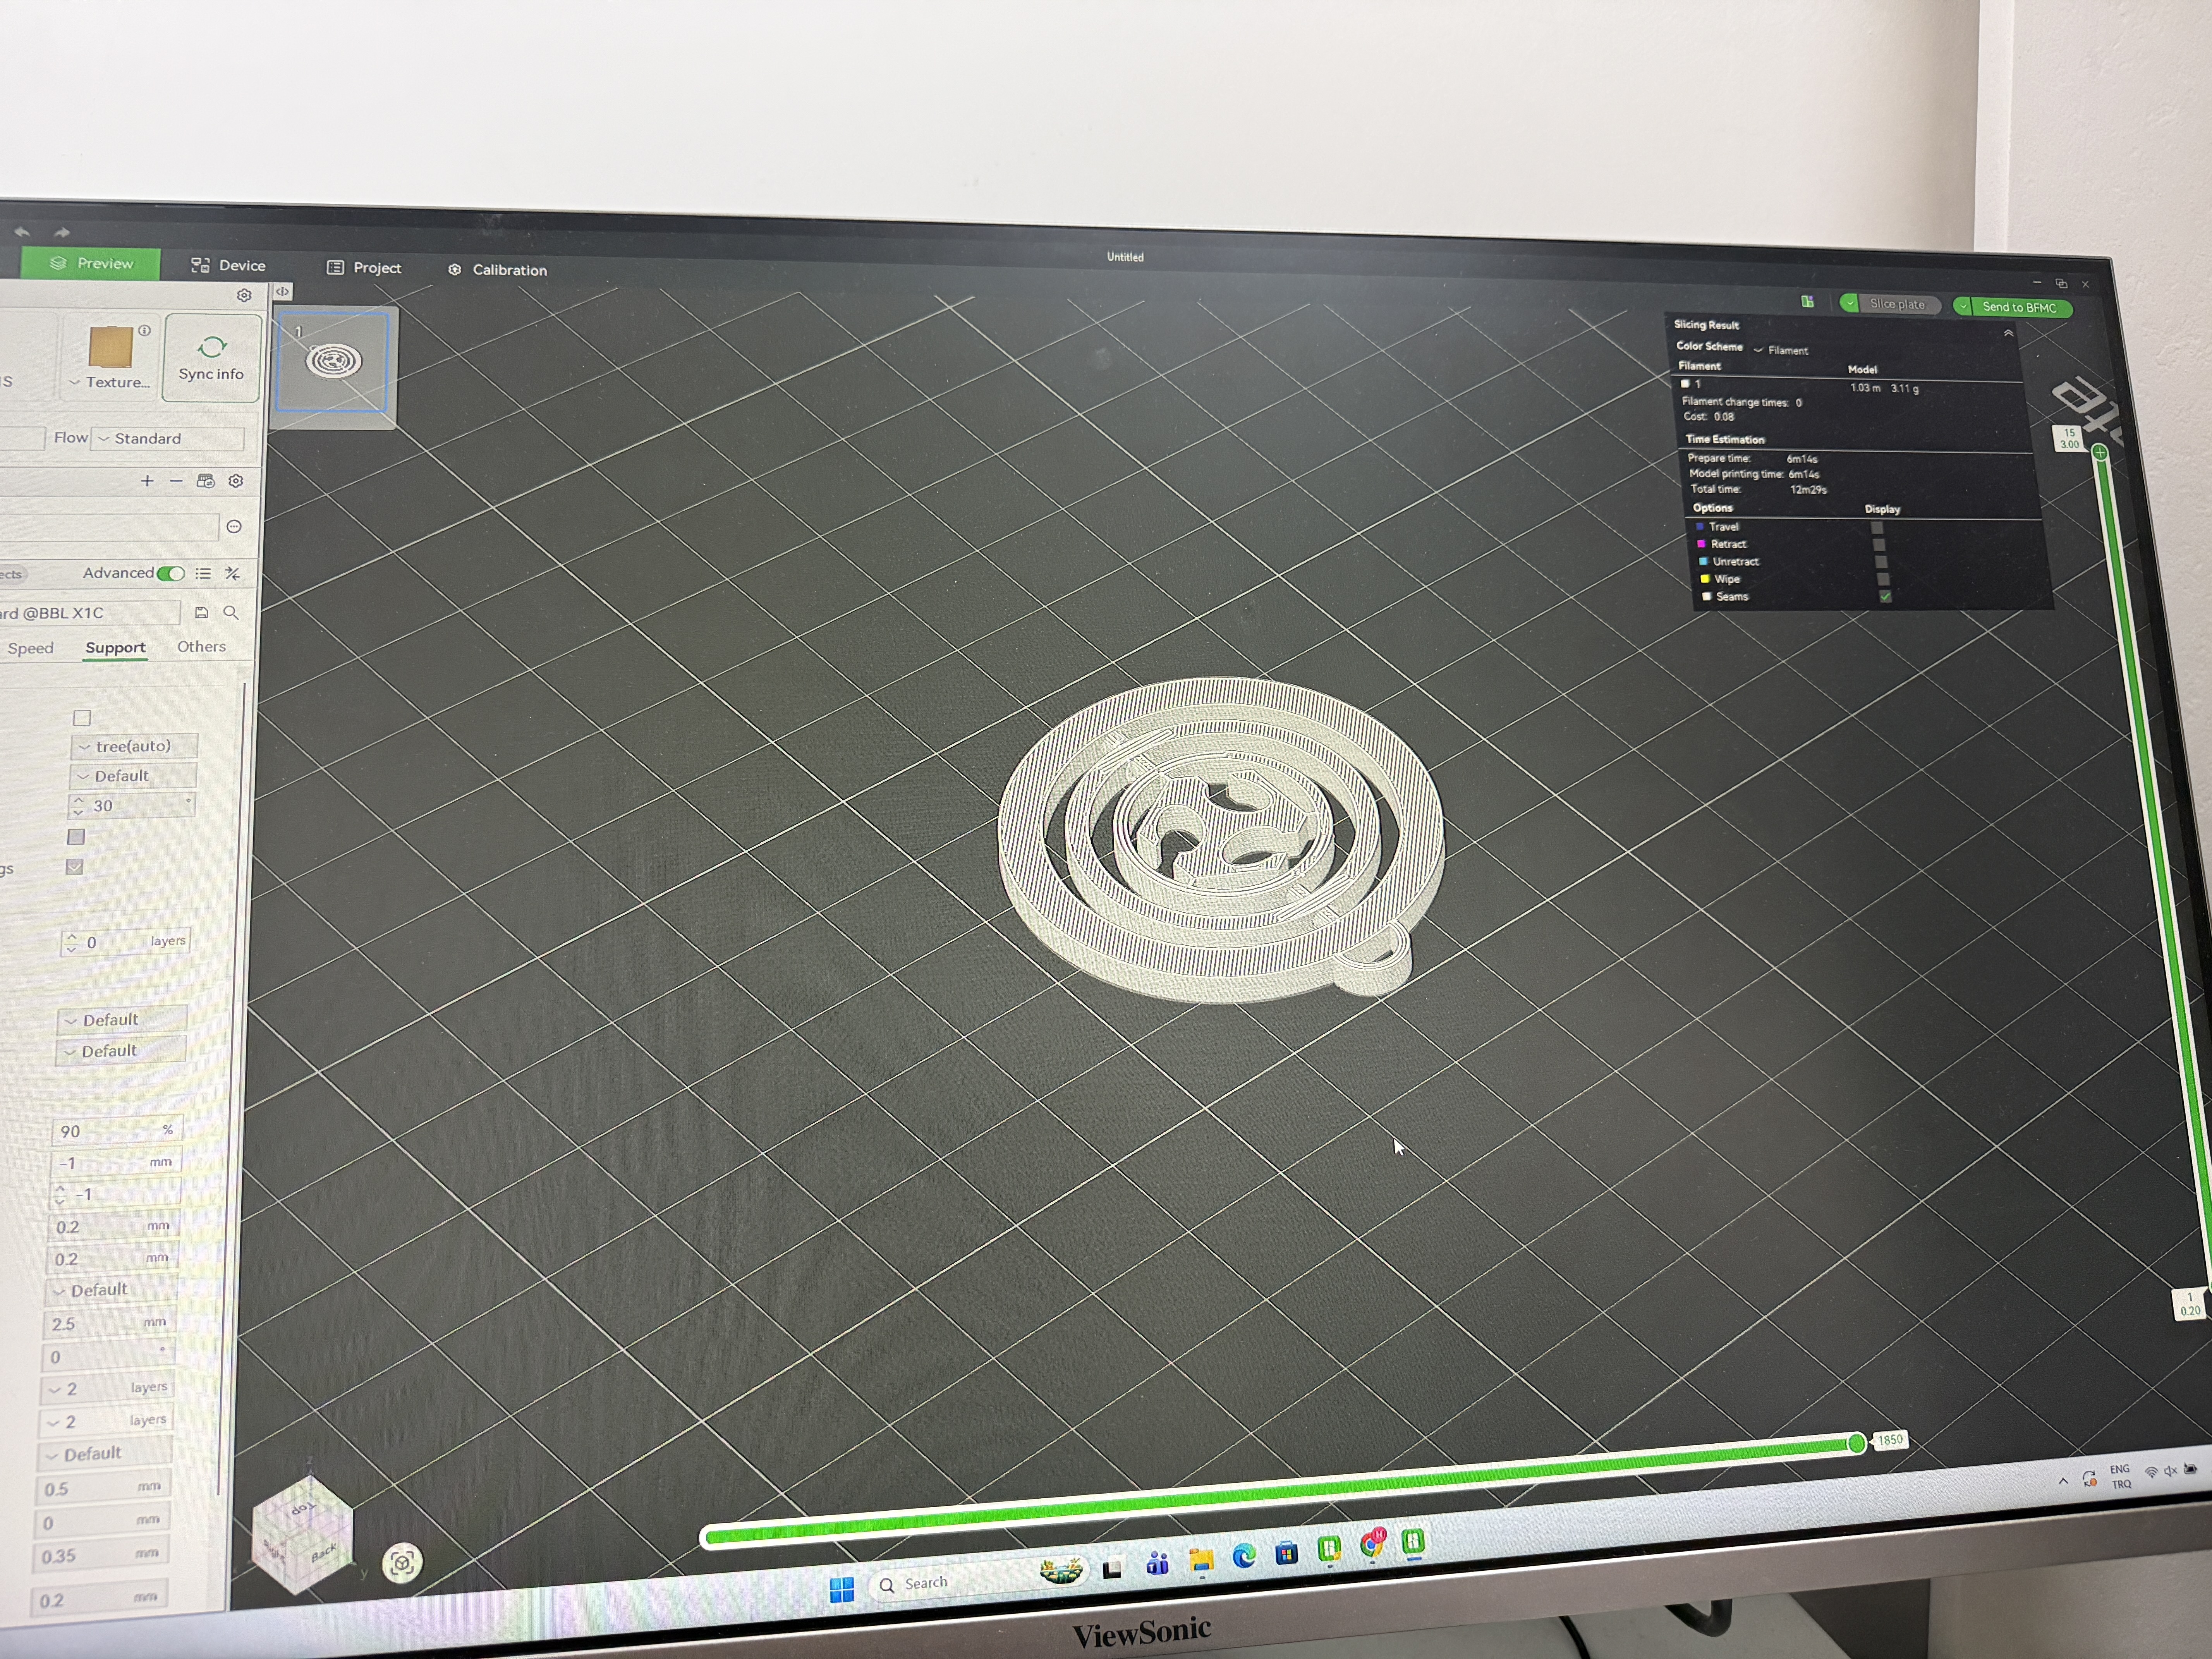Open the Calibration tab
The image size is (2212, 1659).
click(x=497, y=270)
